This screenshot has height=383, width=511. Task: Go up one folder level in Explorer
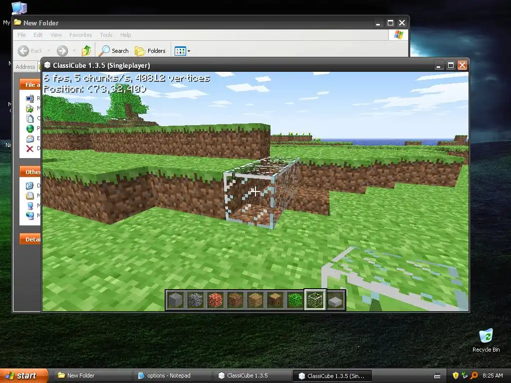click(86, 51)
